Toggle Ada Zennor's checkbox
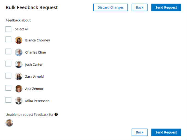The image size is (187, 140). tap(8, 88)
